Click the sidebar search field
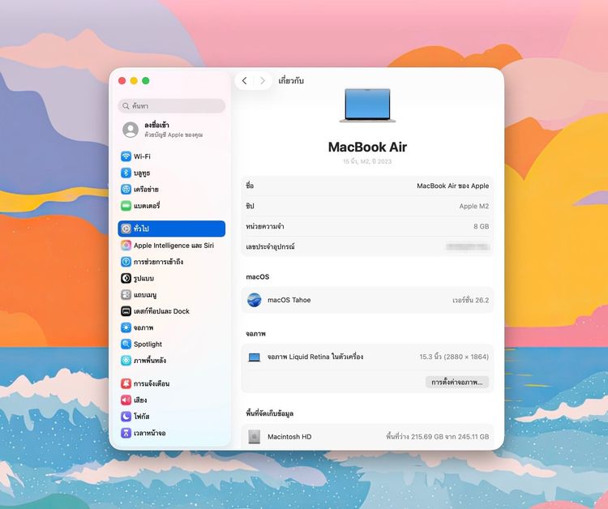The height and width of the screenshot is (509, 608). tap(172, 106)
